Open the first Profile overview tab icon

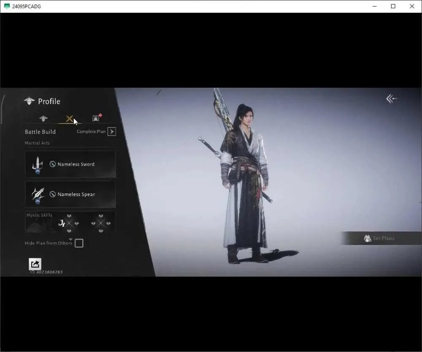point(43,118)
